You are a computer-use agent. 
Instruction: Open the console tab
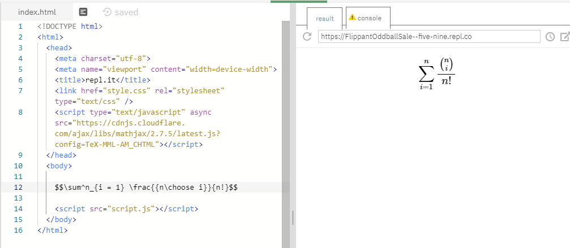(x=369, y=18)
